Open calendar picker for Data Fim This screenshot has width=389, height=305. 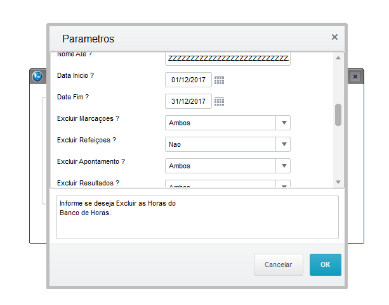[220, 102]
